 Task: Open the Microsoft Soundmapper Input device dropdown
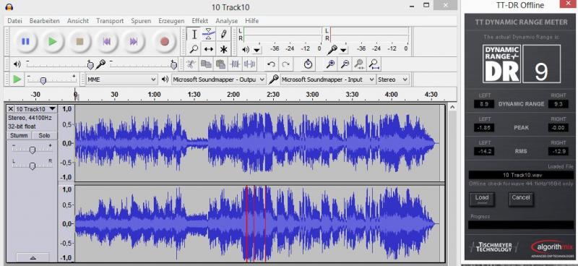pos(327,80)
